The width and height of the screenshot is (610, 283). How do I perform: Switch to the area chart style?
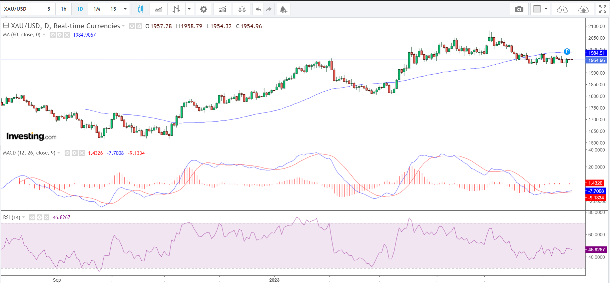click(x=159, y=9)
